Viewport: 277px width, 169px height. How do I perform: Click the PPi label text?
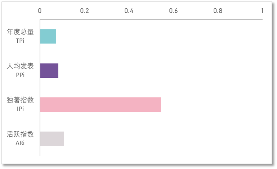[x=20, y=75]
